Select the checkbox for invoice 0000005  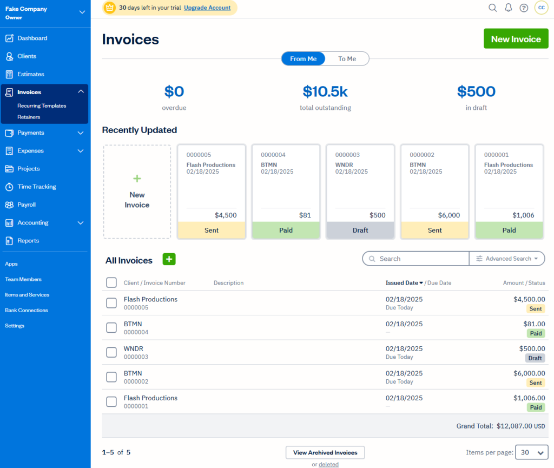click(111, 302)
